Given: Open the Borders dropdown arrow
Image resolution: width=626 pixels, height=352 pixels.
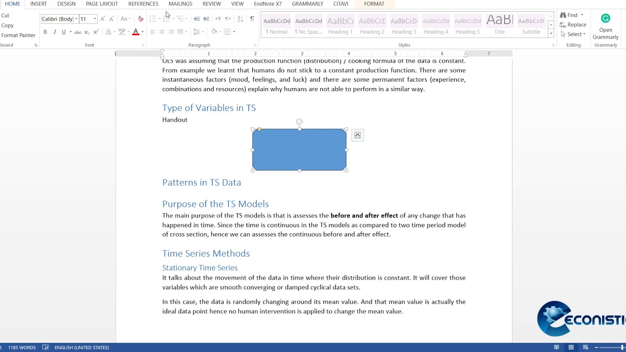Looking at the screenshot, I should coord(234,32).
